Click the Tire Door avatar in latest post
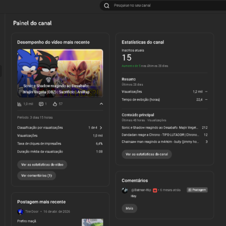 (x=20, y=212)
